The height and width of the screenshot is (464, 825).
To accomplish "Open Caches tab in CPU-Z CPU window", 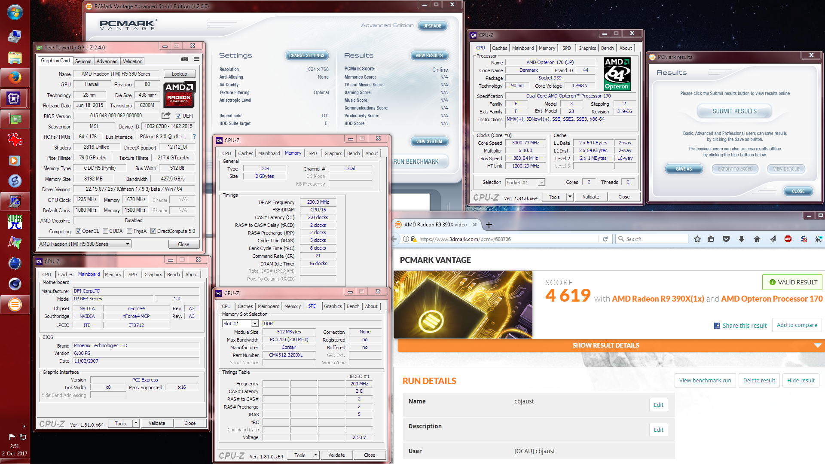I will point(499,48).
